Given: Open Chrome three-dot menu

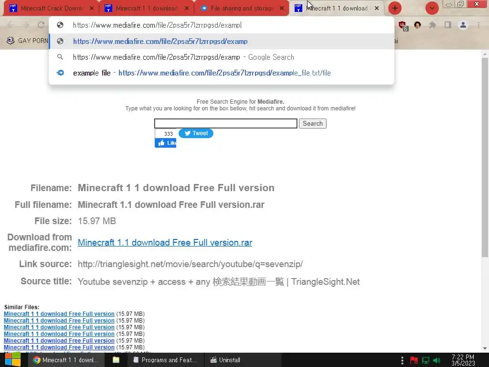Looking at the screenshot, I should tap(478, 25).
